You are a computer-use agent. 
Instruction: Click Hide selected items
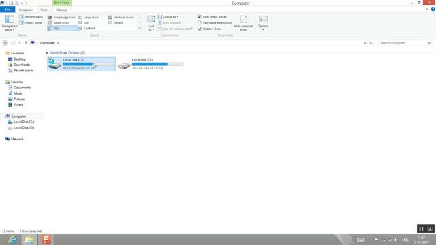(244, 23)
